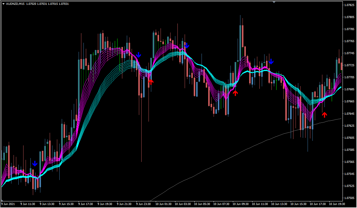Screen dimensions: 357x208
Task: Click the 9 Jun 11:30 time label
Action: click(x=28, y=204)
